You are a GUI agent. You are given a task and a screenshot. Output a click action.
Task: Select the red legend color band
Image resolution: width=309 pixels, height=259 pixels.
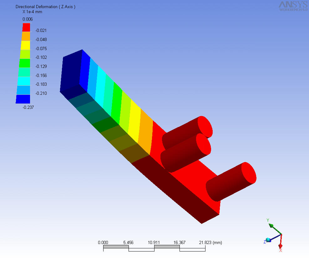26,27
